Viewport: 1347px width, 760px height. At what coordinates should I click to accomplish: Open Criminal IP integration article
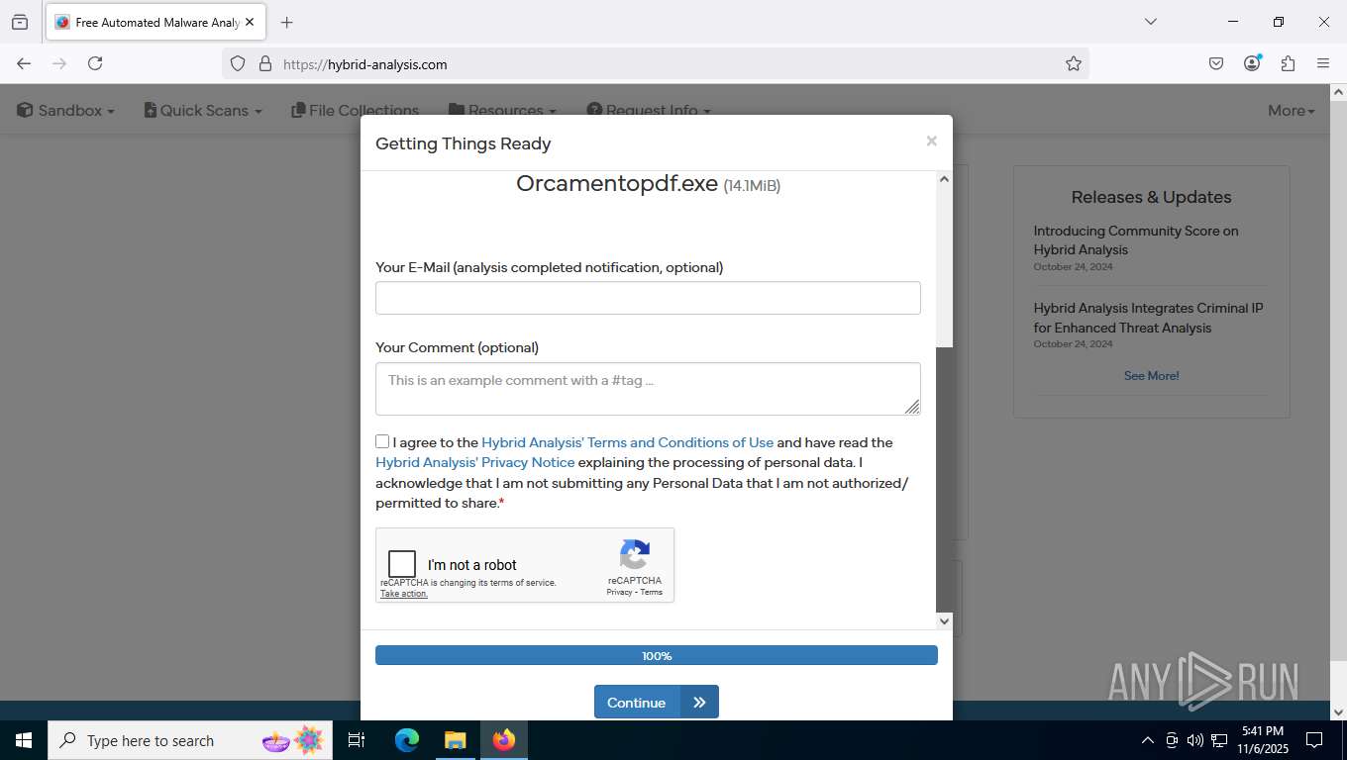pyautogui.click(x=1148, y=318)
